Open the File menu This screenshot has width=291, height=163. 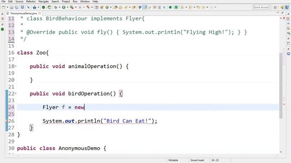3,1
